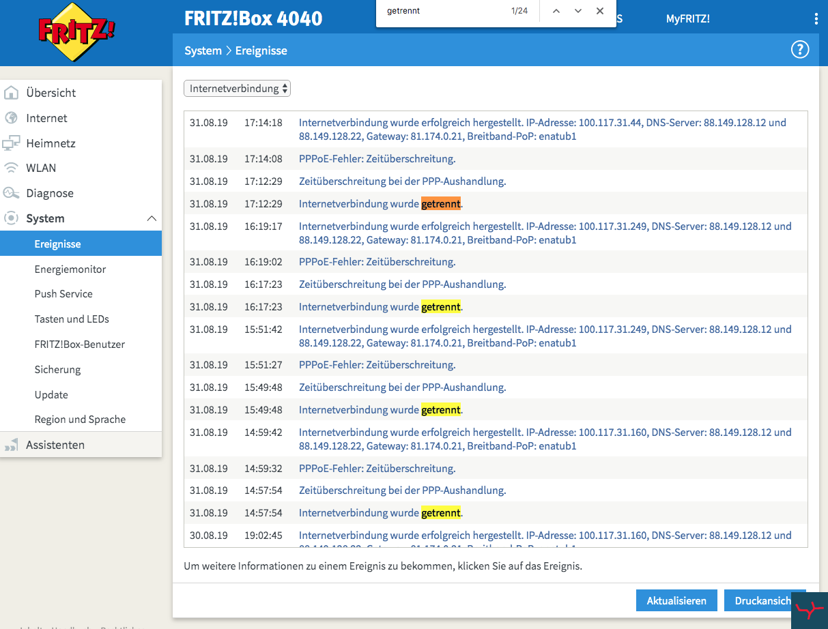Collapse the System menu chevron
Viewport: 828px width, 629px height.
[152, 218]
